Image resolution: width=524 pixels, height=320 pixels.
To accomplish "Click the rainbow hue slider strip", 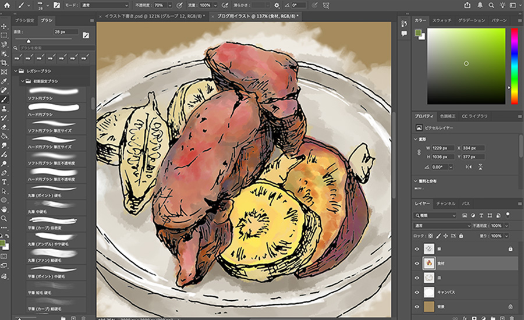I will click(515, 64).
